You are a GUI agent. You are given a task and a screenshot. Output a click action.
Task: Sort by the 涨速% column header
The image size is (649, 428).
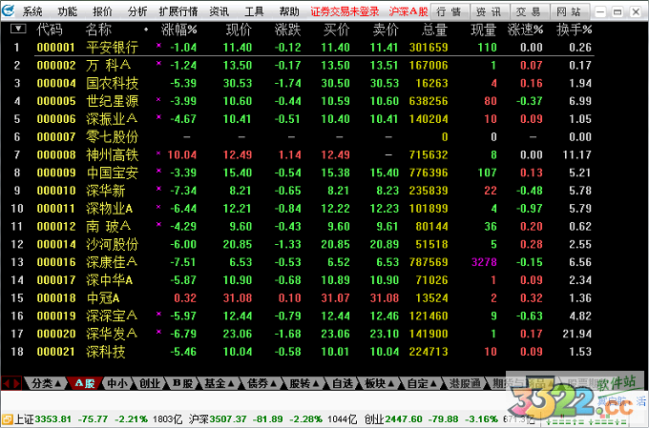525,30
